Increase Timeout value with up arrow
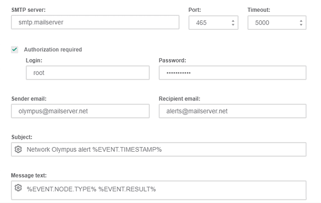 coord(301,21)
